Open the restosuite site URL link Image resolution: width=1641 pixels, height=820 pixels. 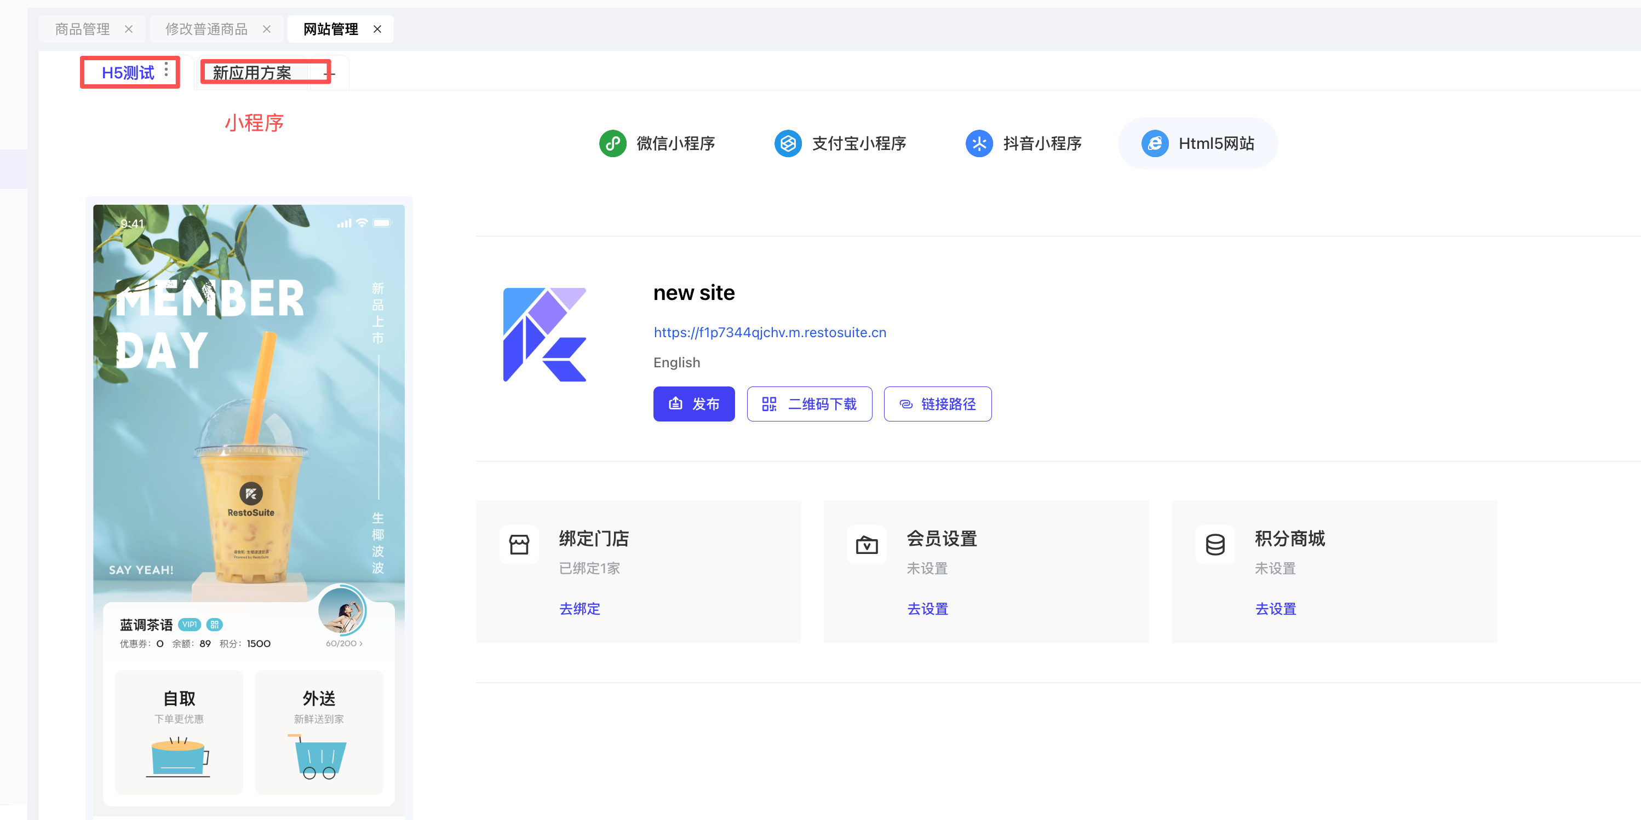pos(770,332)
